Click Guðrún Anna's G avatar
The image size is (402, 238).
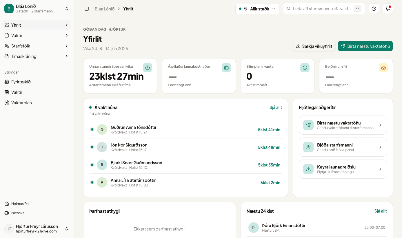coord(102,129)
